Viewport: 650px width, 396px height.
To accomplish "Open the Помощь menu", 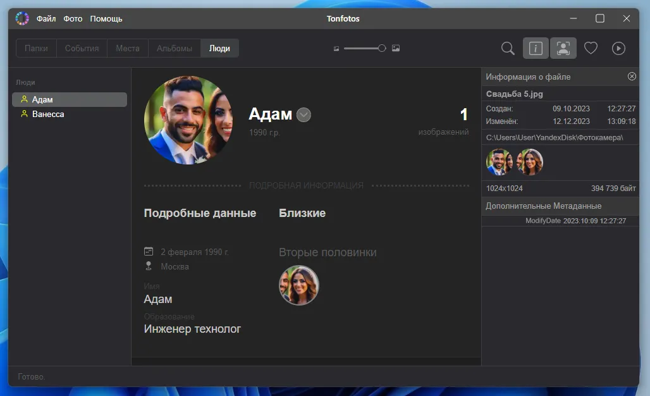I will [106, 18].
